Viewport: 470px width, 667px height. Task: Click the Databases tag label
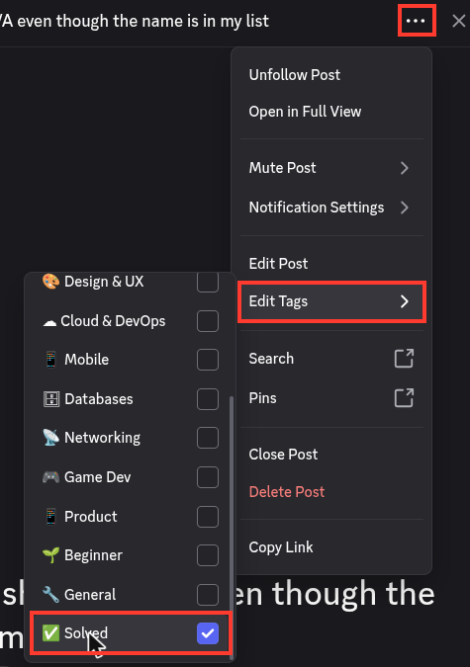tap(98, 399)
